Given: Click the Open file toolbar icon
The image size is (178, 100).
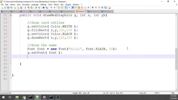Looking at the screenshot, I should coord(5,7).
